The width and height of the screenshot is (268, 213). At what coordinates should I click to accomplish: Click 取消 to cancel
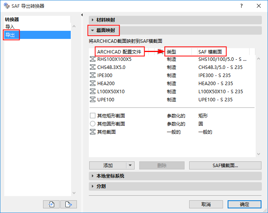(206, 204)
